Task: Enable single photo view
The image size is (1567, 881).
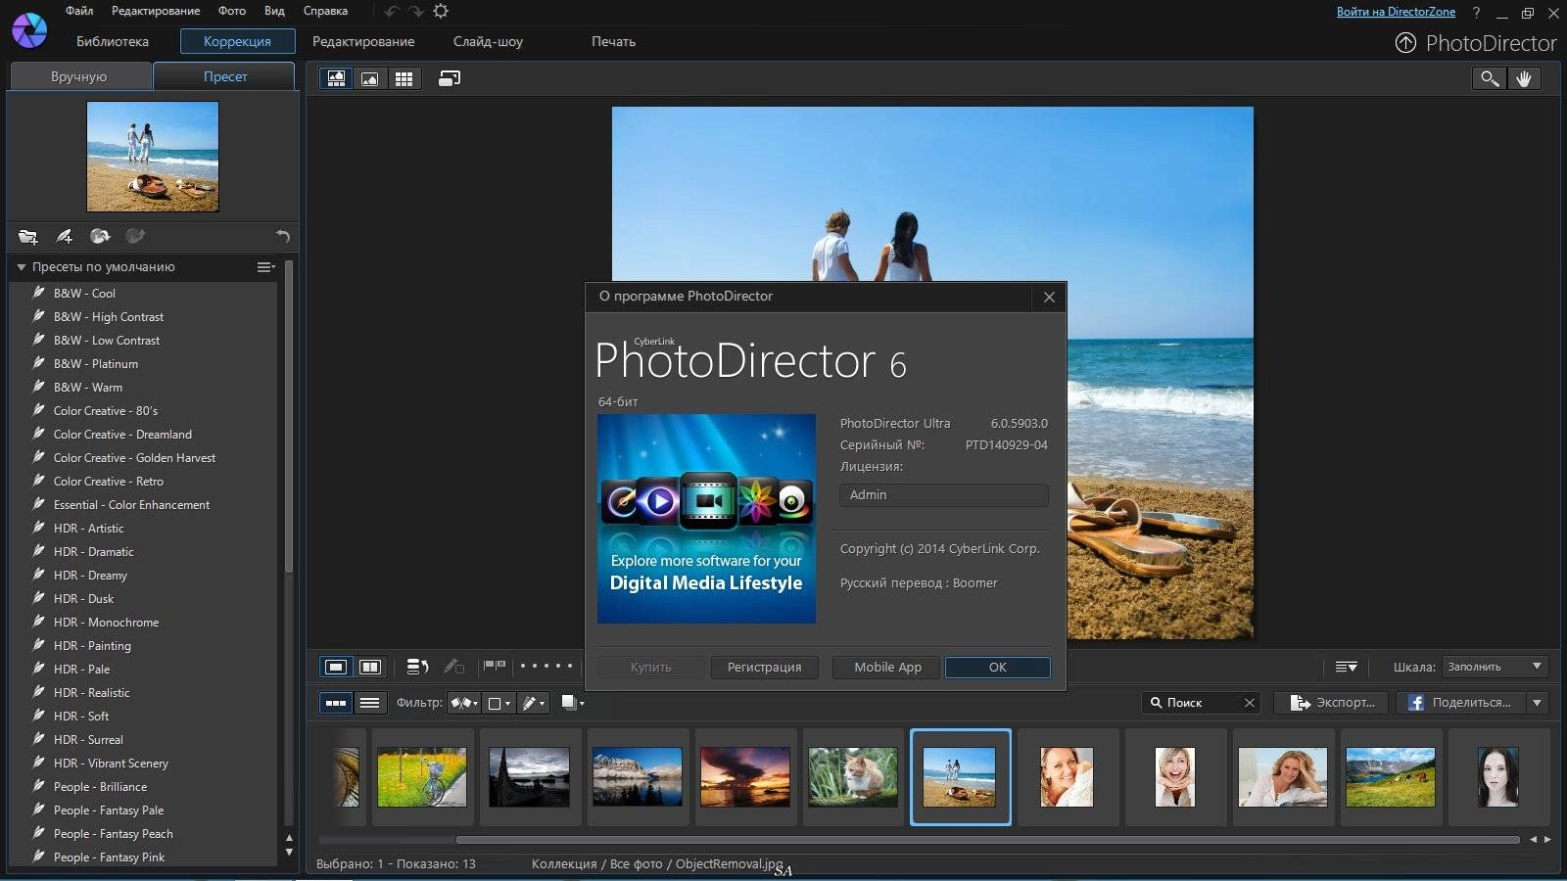Action: (336, 667)
